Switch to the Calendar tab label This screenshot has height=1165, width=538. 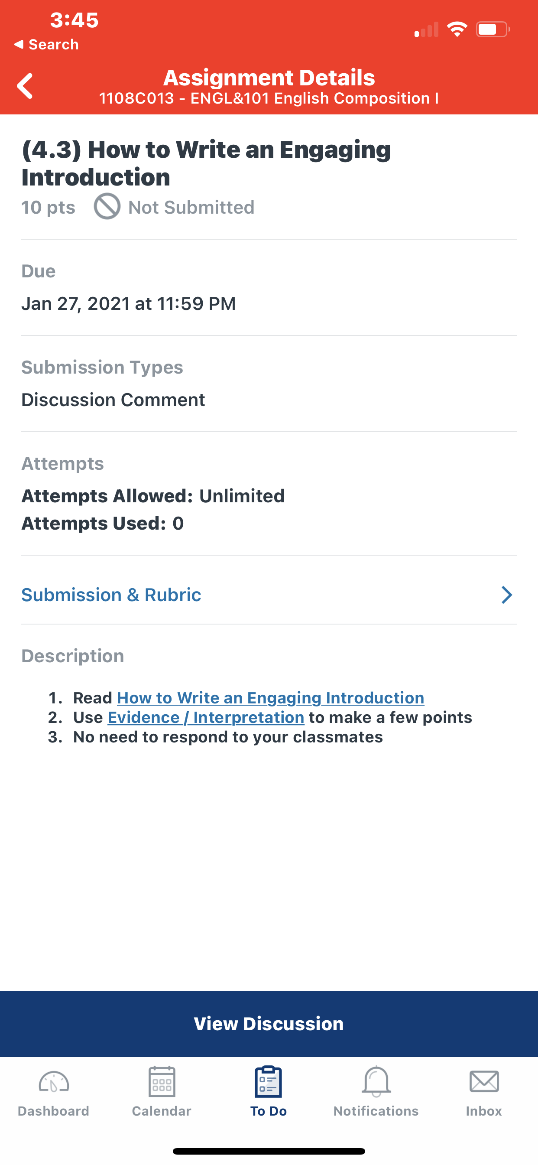click(x=162, y=1111)
